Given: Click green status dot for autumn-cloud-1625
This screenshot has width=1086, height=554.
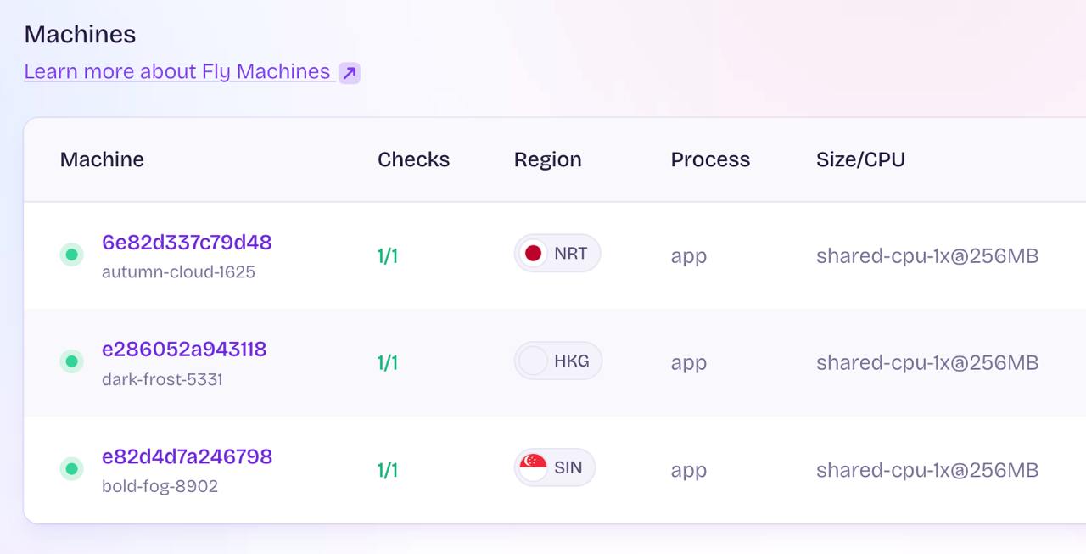Looking at the screenshot, I should point(71,255).
